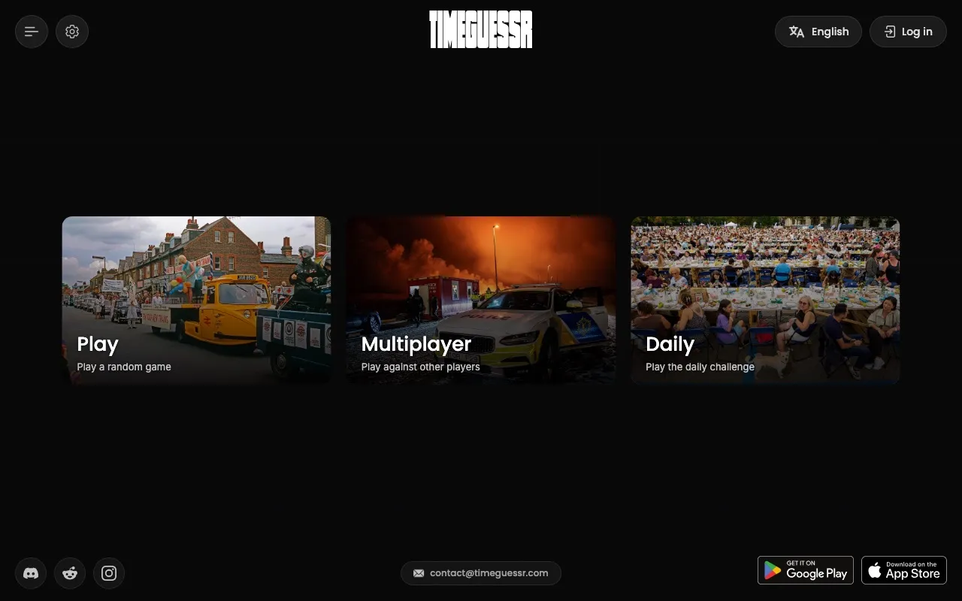Viewport: 962px width, 601px height.
Task: Get the app on Google Play
Action: (x=806, y=570)
